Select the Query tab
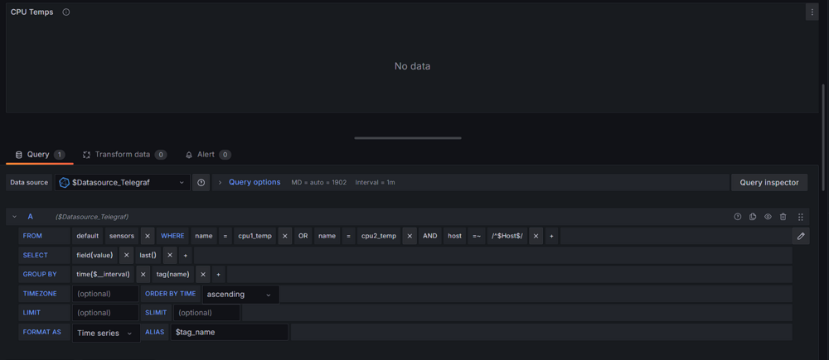Viewport: 829px width, 360px height. click(39, 155)
